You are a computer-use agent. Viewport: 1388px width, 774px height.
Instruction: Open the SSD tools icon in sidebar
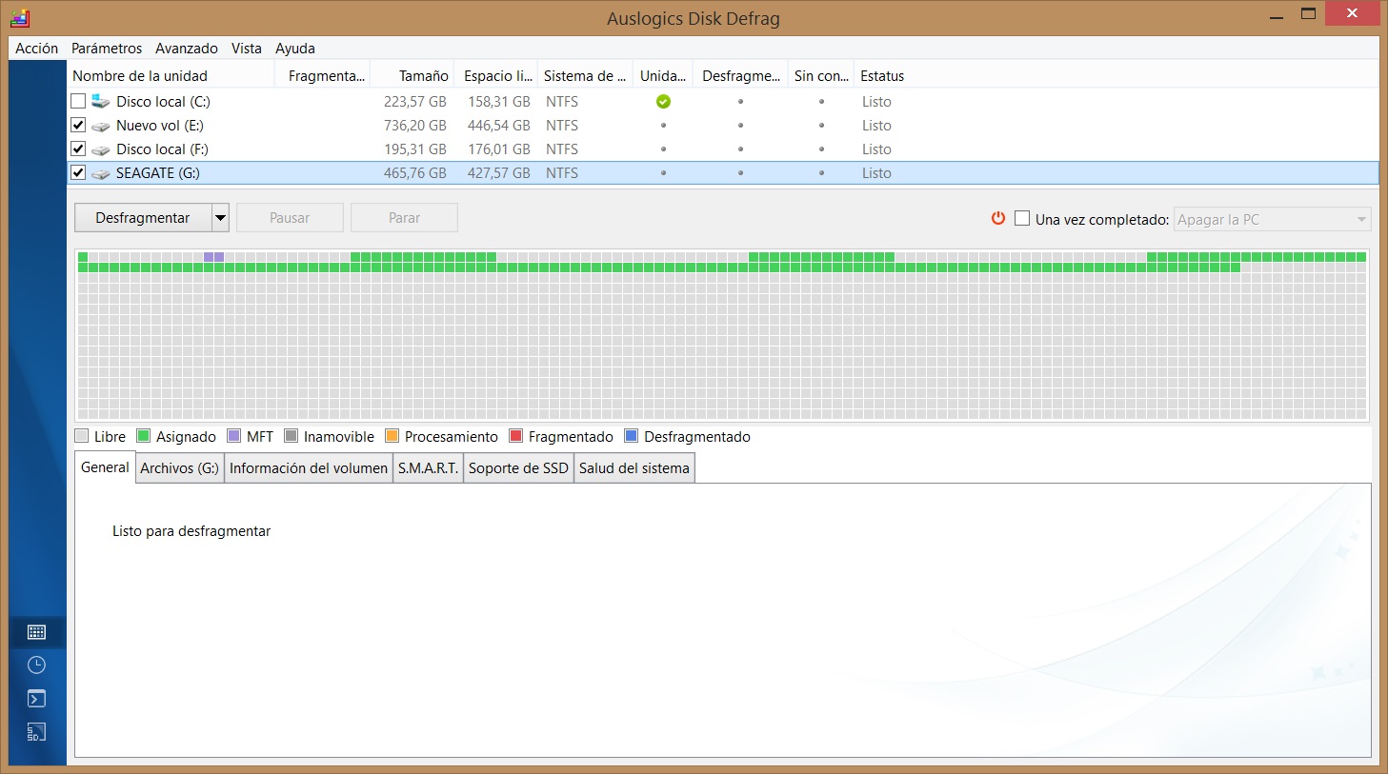pos(37,732)
